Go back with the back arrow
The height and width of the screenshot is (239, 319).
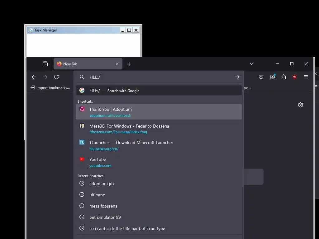[x=34, y=77]
